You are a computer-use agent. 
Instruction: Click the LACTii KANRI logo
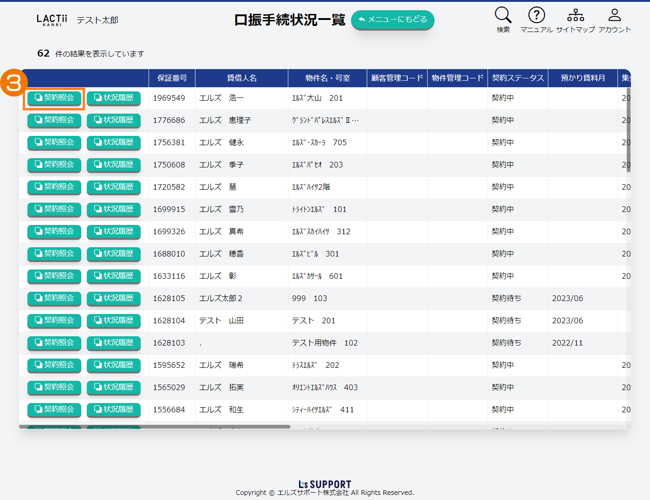point(52,20)
